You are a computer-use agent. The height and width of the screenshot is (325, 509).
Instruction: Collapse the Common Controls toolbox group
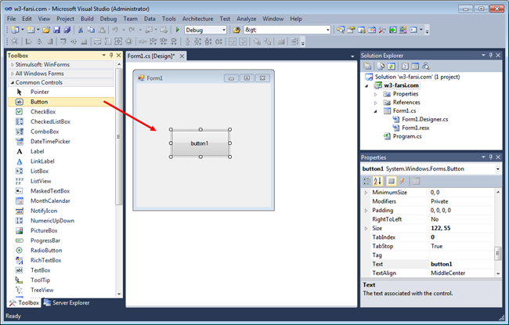(x=13, y=83)
